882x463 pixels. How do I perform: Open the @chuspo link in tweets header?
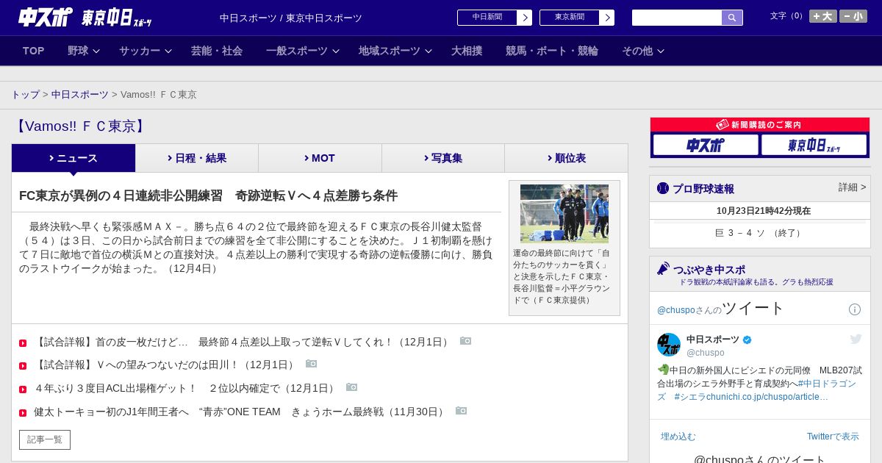[676, 310]
